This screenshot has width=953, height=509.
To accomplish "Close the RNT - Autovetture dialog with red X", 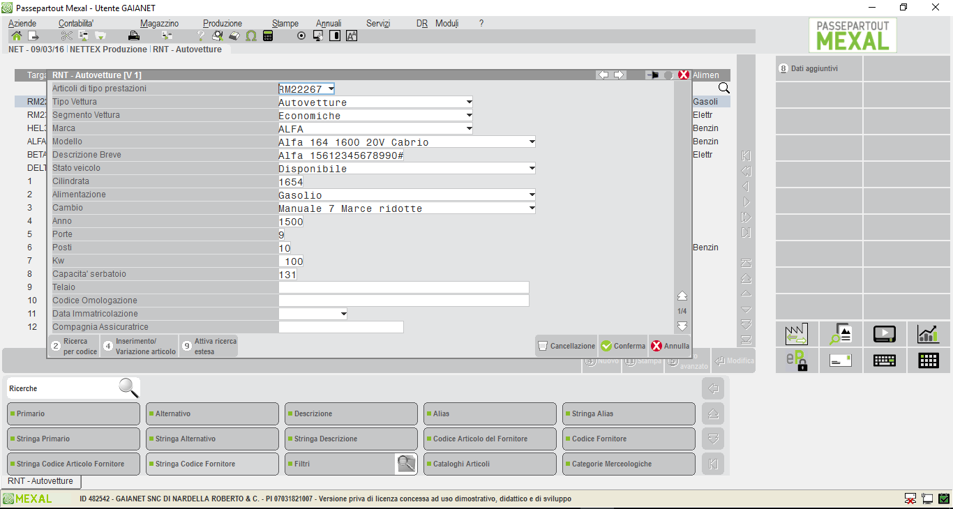I will [x=684, y=75].
